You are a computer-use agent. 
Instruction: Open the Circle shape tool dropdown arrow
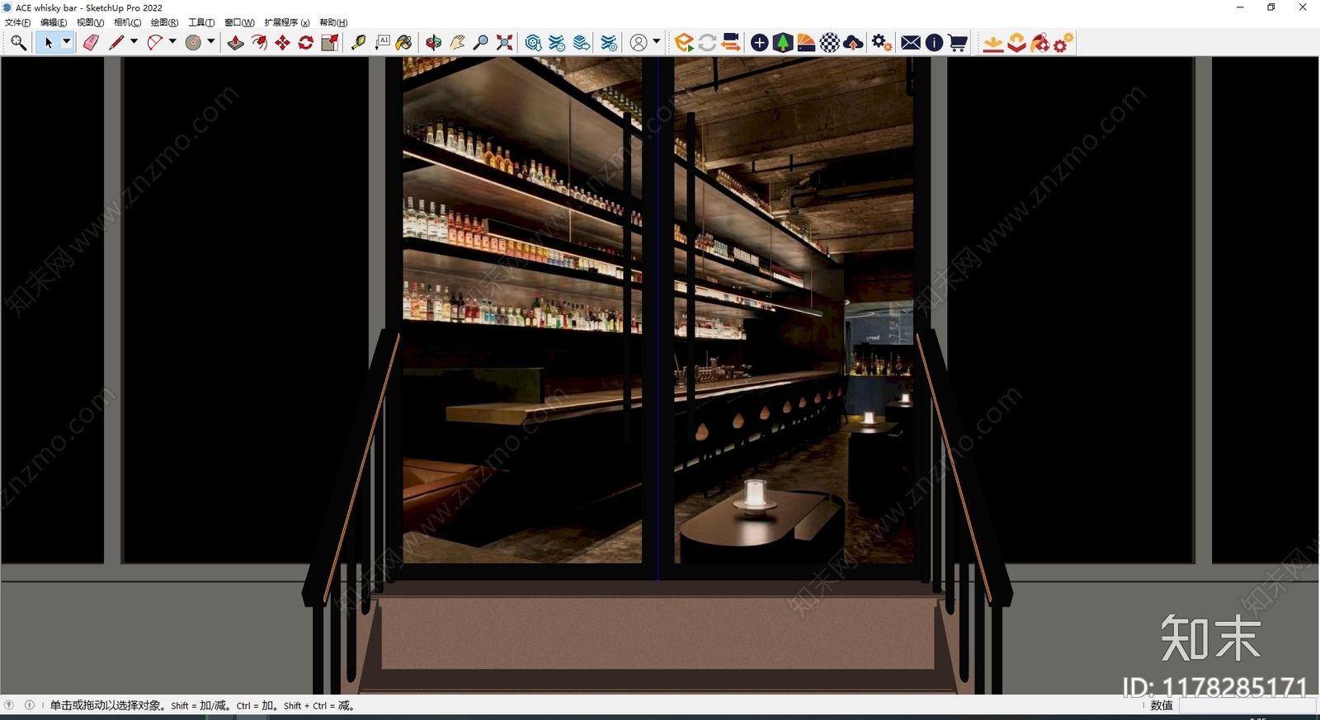(211, 41)
